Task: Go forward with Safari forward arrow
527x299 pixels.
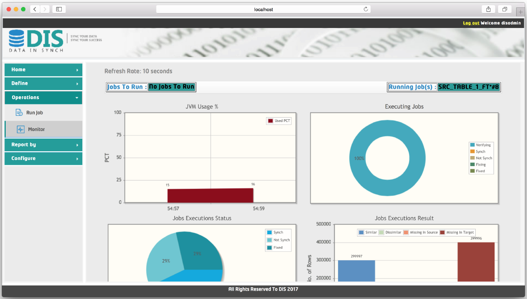Action: click(x=45, y=9)
